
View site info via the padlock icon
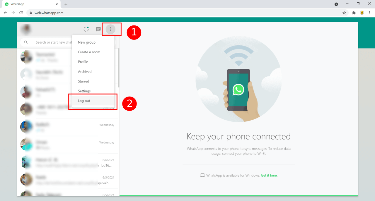pyautogui.click(x=30, y=13)
